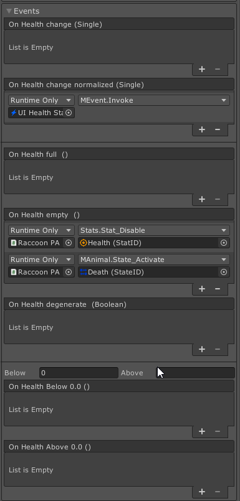Image resolution: width=240 pixels, height=501 pixels.
Task: Click the Below value input field
Action: pyautogui.click(x=79, y=373)
